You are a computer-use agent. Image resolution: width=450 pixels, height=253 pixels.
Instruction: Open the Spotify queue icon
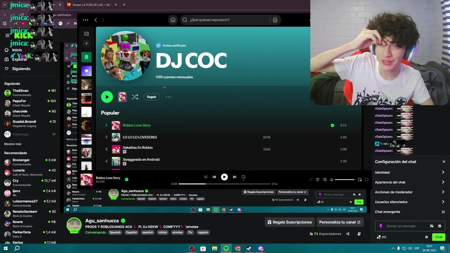point(317,180)
